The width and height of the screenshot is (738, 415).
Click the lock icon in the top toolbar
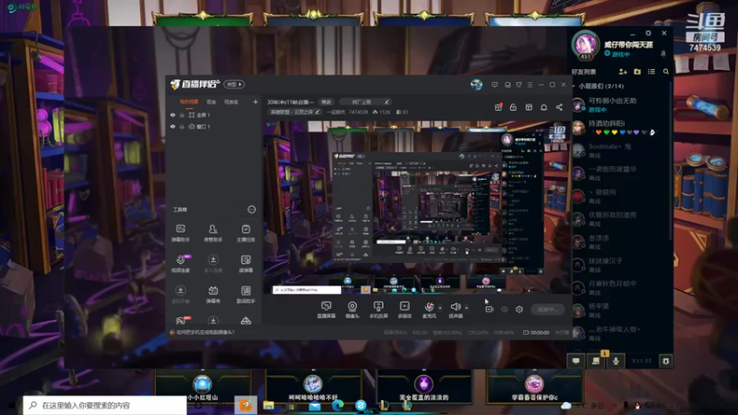tap(513, 107)
